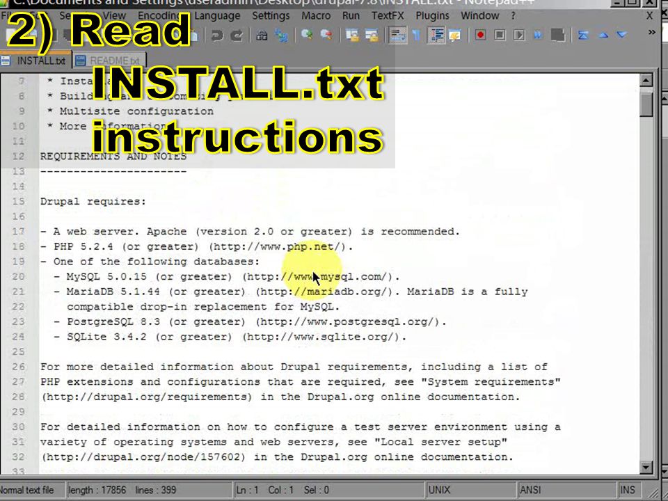Click the blue hourglass-shaped toolbar icon

583,35
